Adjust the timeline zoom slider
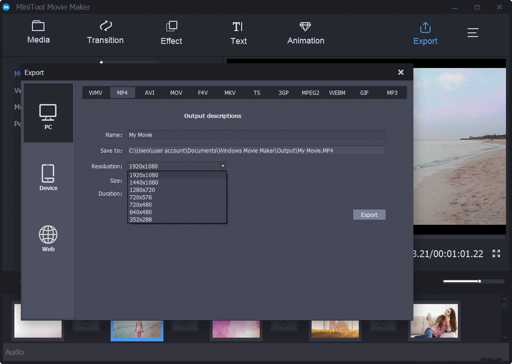This screenshot has width=512, height=364. tap(480, 281)
